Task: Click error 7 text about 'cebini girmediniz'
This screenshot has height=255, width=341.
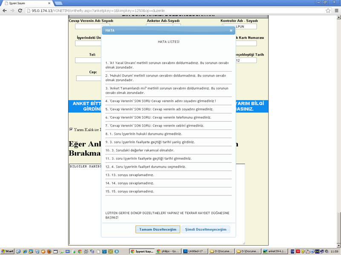Action: (x=155, y=125)
